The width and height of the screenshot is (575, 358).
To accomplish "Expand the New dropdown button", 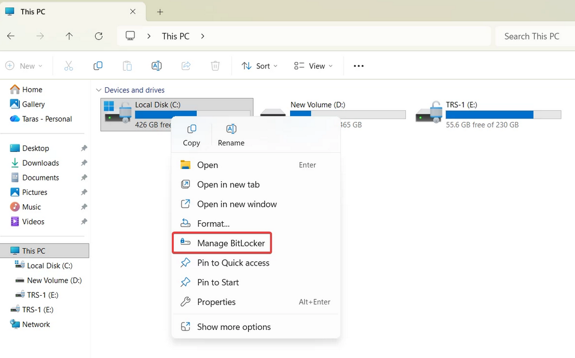I will [x=24, y=66].
